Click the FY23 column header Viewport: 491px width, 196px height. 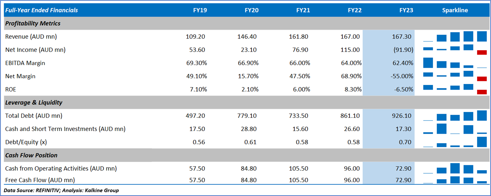coord(406,10)
